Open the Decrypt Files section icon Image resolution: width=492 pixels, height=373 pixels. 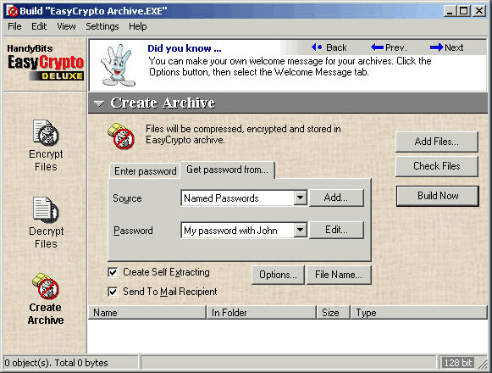(x=46, y=210)
